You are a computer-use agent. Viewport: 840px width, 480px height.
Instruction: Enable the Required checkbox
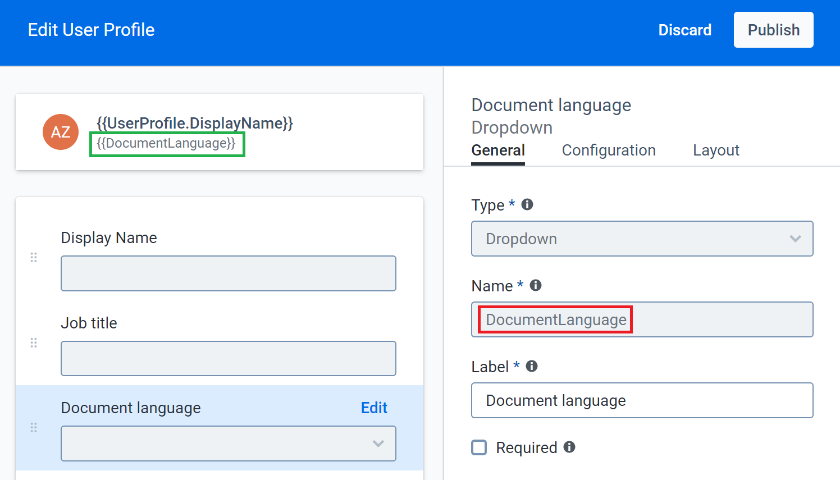(479, 447)
